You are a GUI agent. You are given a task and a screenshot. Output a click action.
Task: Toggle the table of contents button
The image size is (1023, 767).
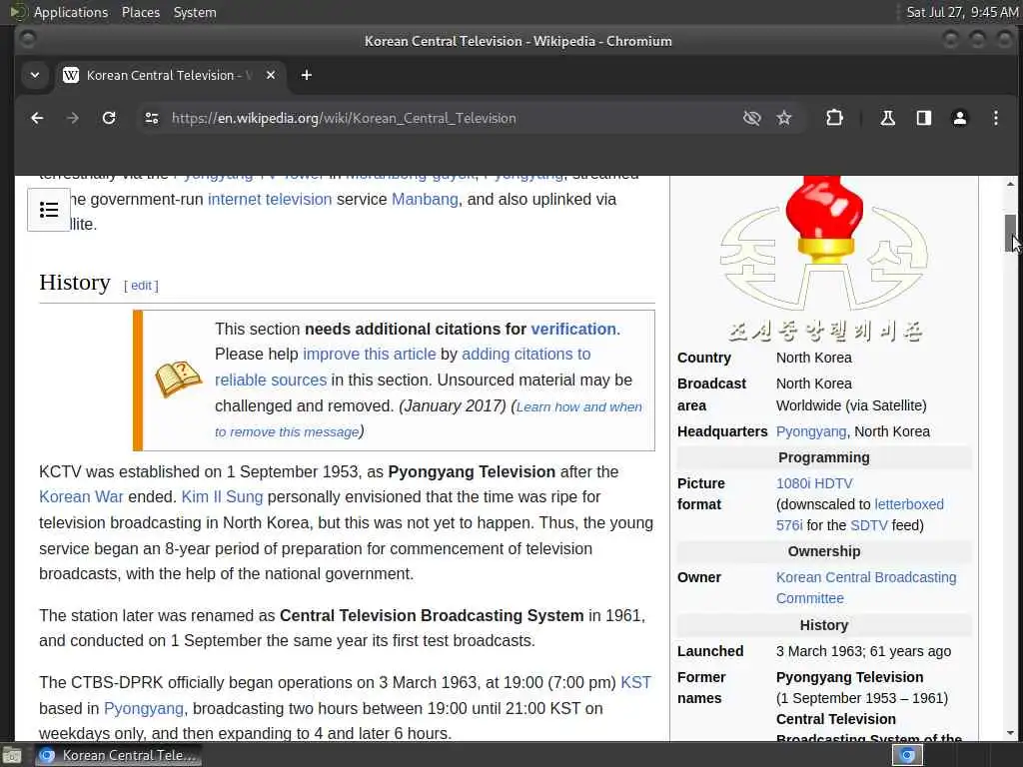(49, 210)
